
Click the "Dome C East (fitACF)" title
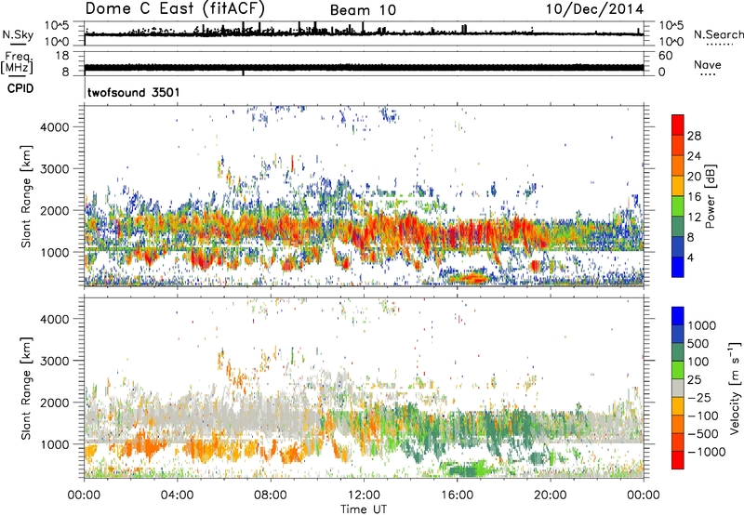(x=175, y=8)
